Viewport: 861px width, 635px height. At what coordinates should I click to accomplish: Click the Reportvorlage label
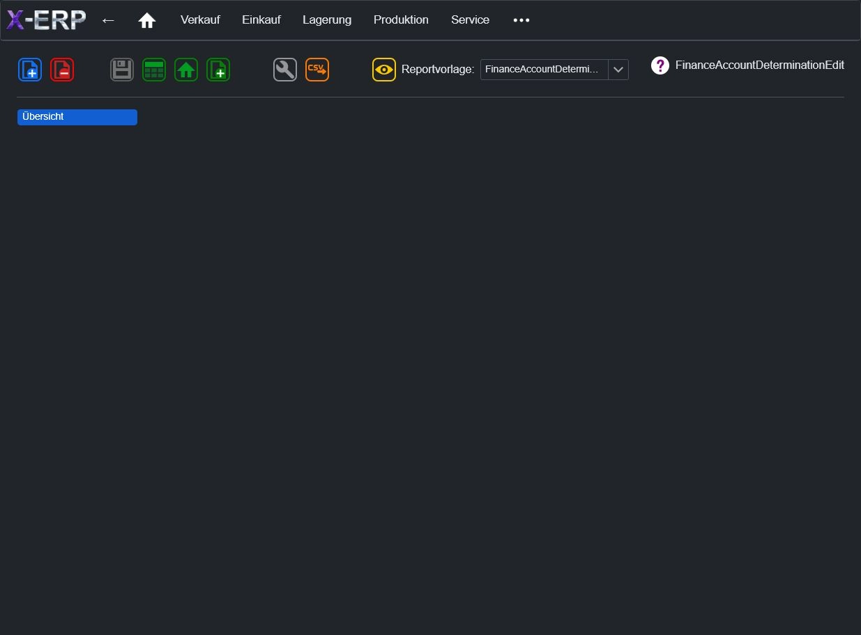tap(438, 70)
